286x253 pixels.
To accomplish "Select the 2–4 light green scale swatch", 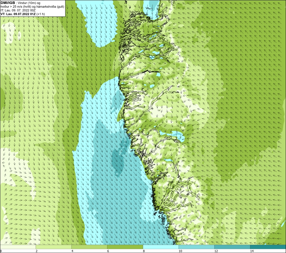I will [x=53, y=247].
